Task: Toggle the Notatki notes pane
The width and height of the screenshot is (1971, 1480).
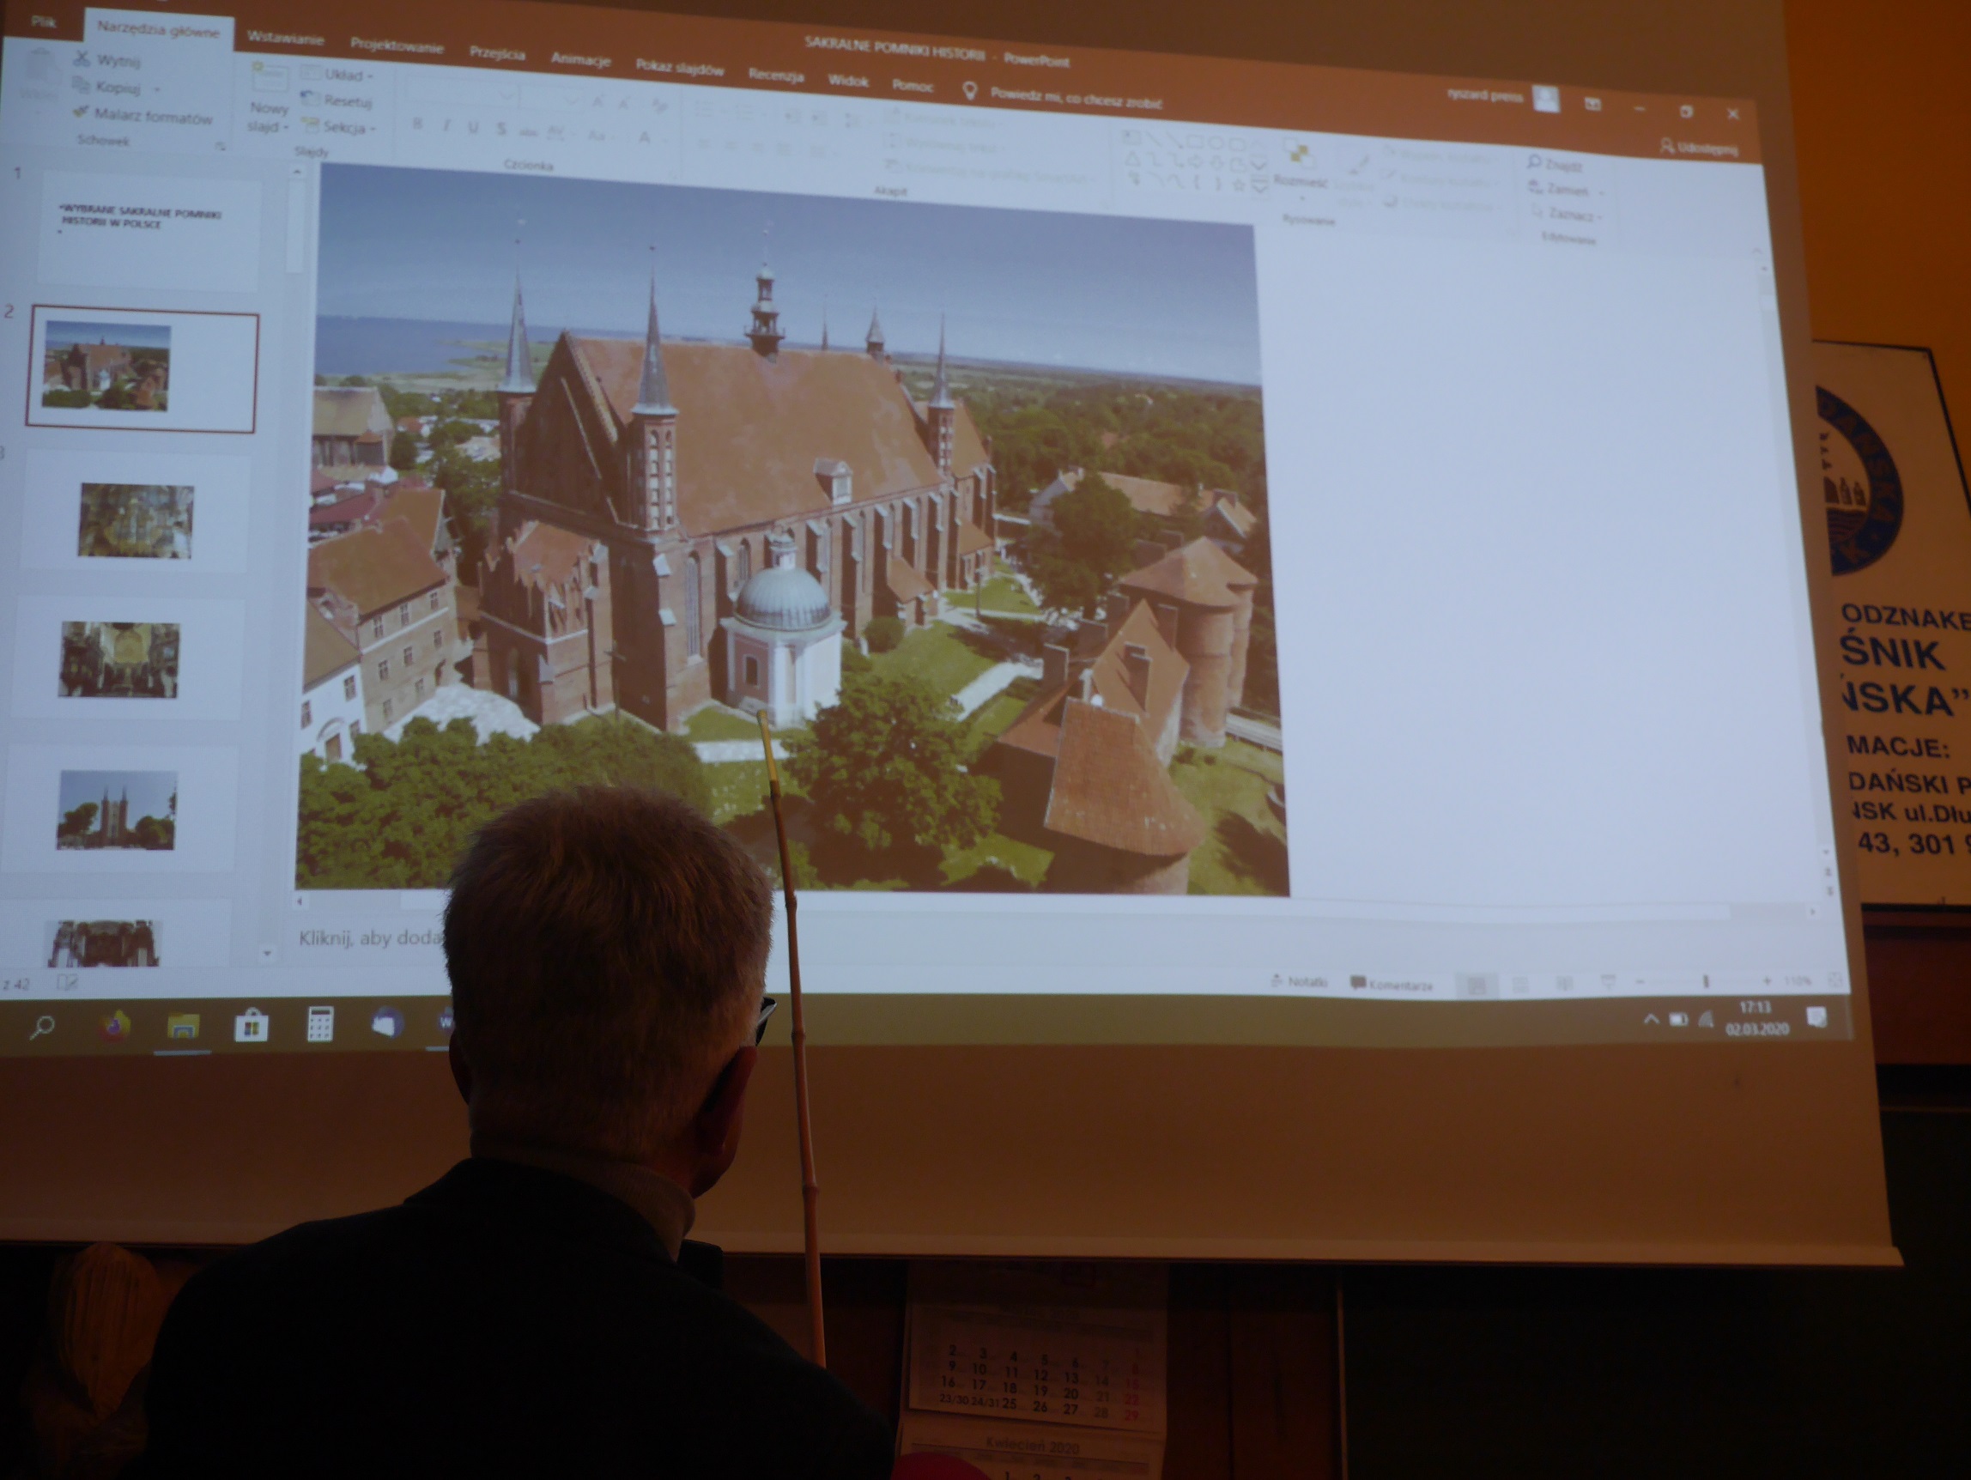Action: 1300,981
